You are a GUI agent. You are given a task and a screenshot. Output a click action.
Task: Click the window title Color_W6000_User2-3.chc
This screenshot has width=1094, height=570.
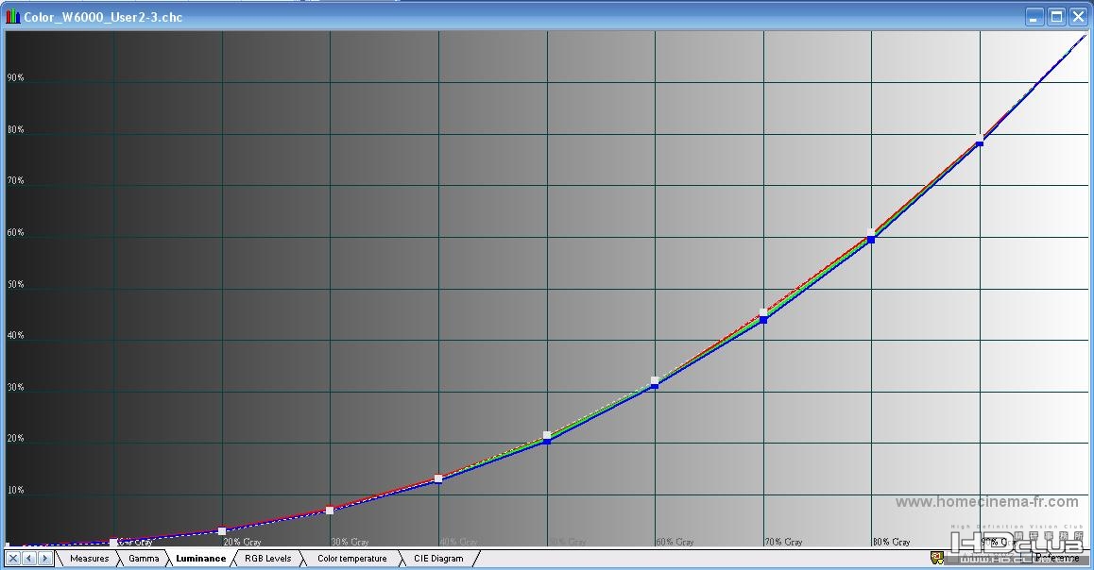pyautogui.click(x=103, y=17)
